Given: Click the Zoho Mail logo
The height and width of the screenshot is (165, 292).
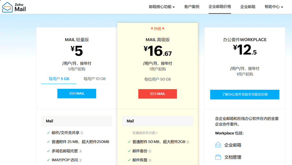Looking at the screenshot, I should 14,7.
